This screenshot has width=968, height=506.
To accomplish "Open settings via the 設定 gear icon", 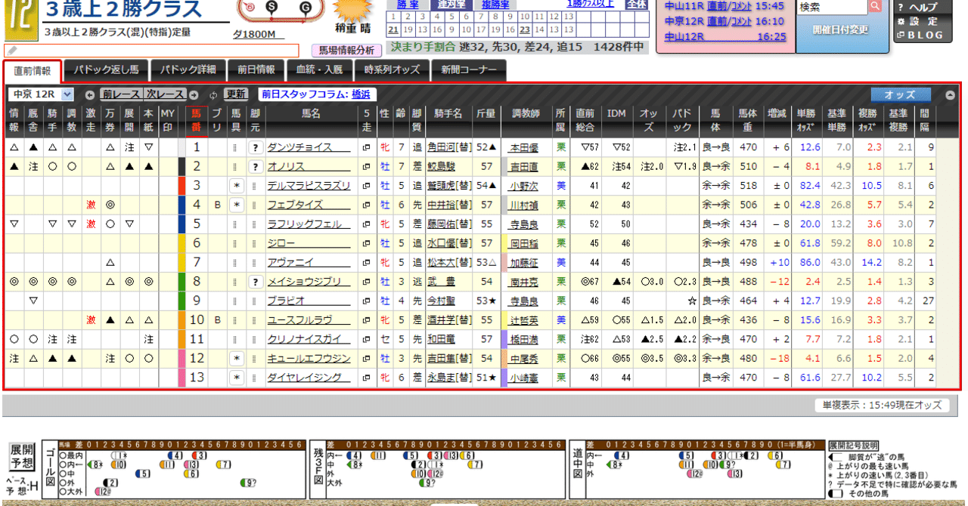I will coord(901,21).
